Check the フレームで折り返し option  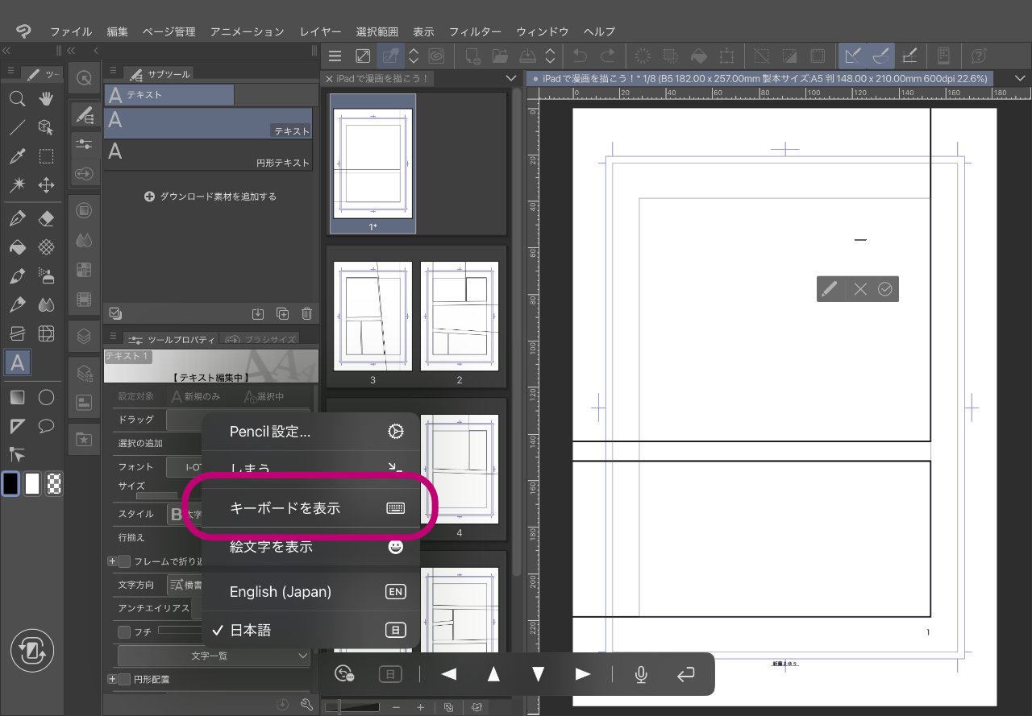pyautogui.click(x=125, y=561)
